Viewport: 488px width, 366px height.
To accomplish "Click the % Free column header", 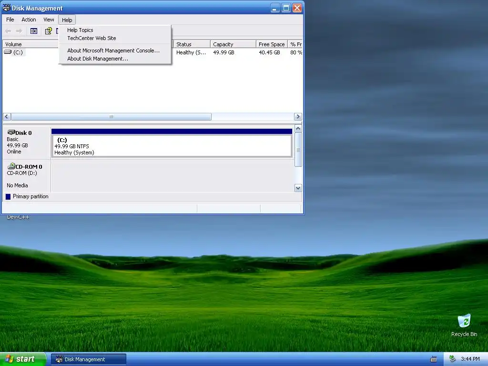I will pos(295,44).
